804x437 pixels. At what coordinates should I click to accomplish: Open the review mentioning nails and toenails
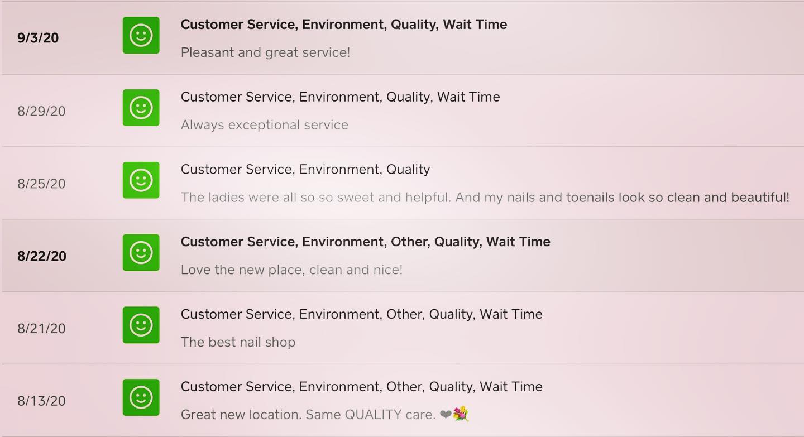coord(485,198)
